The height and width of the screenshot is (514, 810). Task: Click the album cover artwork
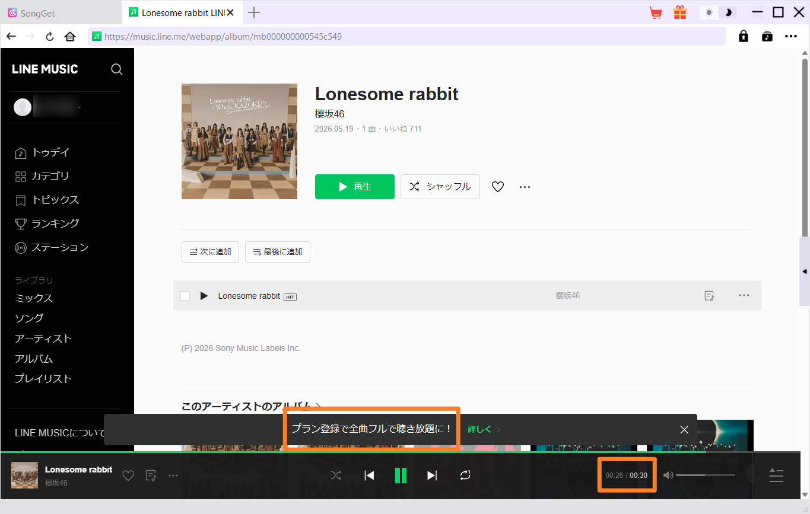239,141
